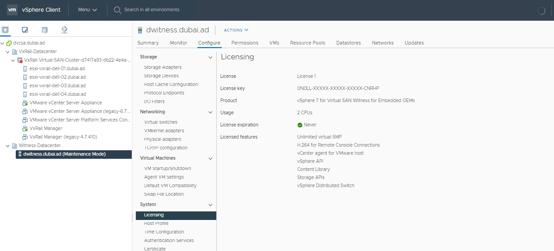
Task: Open Protocol Endpoints settings
Action: (164, 93)
